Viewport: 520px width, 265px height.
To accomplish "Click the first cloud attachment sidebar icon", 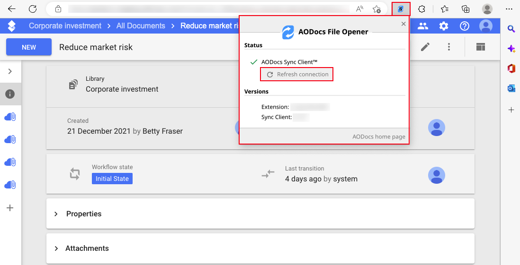I will click(10, 117).
